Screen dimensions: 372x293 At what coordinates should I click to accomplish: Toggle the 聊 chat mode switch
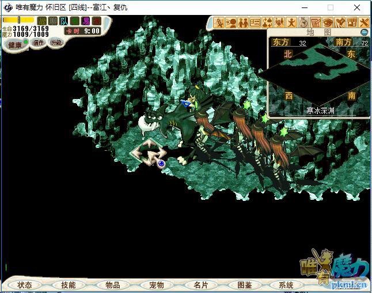(53, 21)
